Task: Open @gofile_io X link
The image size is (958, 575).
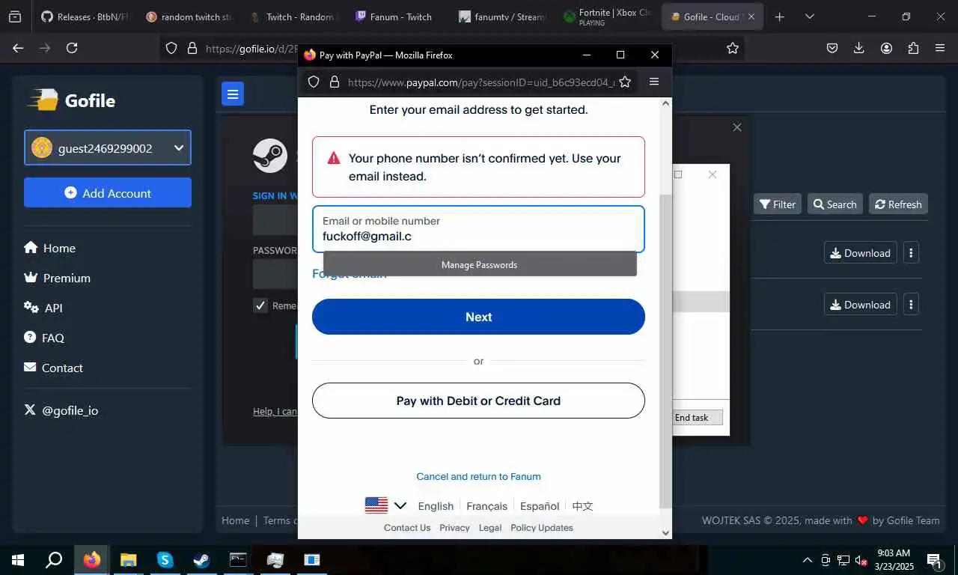Action: [61, 410]
